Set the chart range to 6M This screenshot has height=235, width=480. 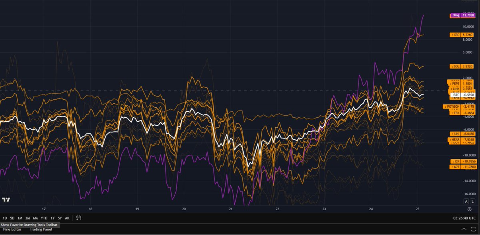click(35, 218)
